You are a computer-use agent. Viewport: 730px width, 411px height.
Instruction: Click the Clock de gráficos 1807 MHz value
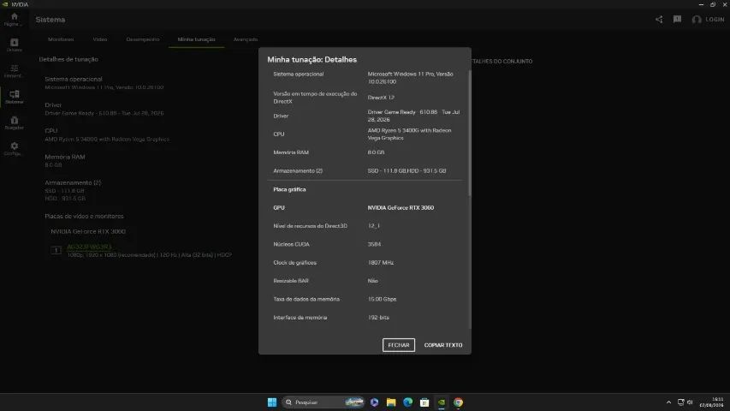(x=380, y=263)
